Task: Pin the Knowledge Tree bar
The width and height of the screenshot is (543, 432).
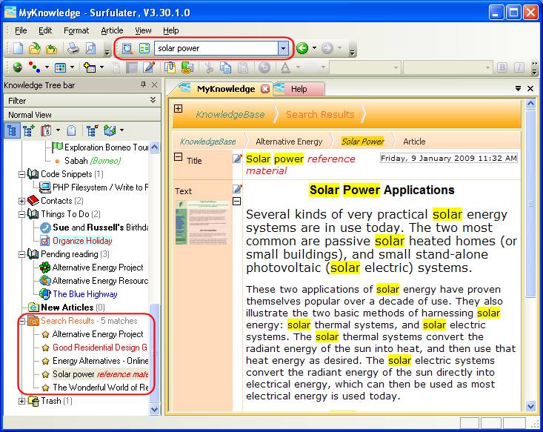Action: 143,84
